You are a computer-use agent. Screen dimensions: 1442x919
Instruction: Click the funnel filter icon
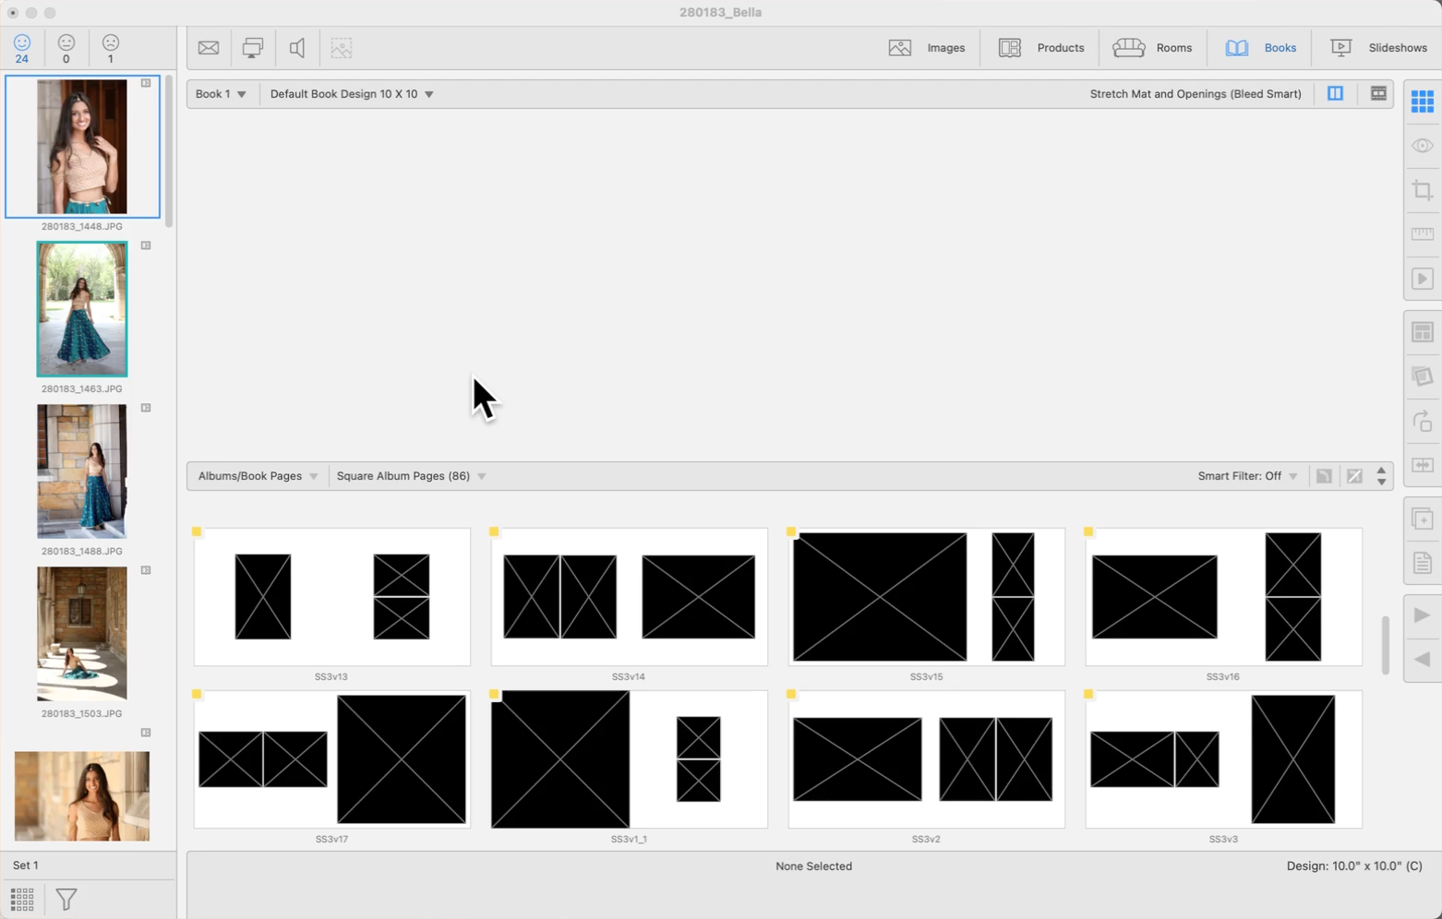(66, 899)
